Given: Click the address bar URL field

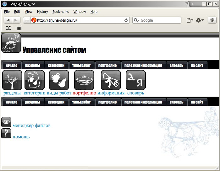Looking at the screenshot, I should pyautogui.click(x=80, y=20).
